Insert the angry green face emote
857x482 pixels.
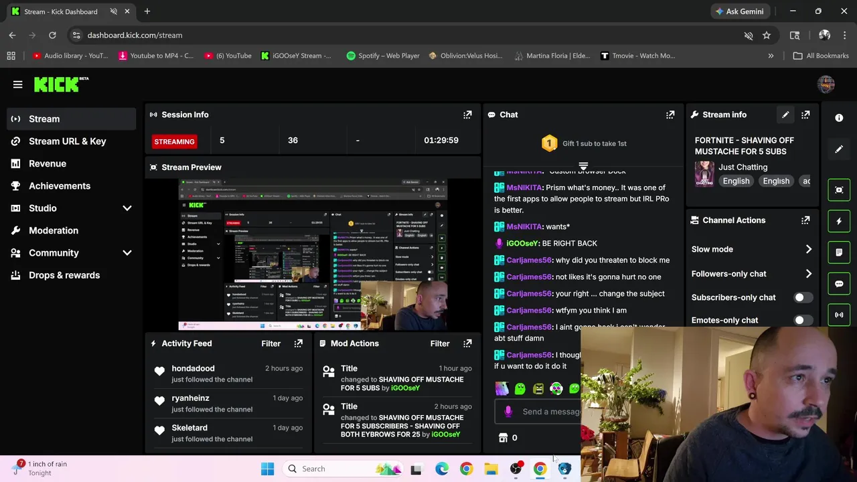538,388
